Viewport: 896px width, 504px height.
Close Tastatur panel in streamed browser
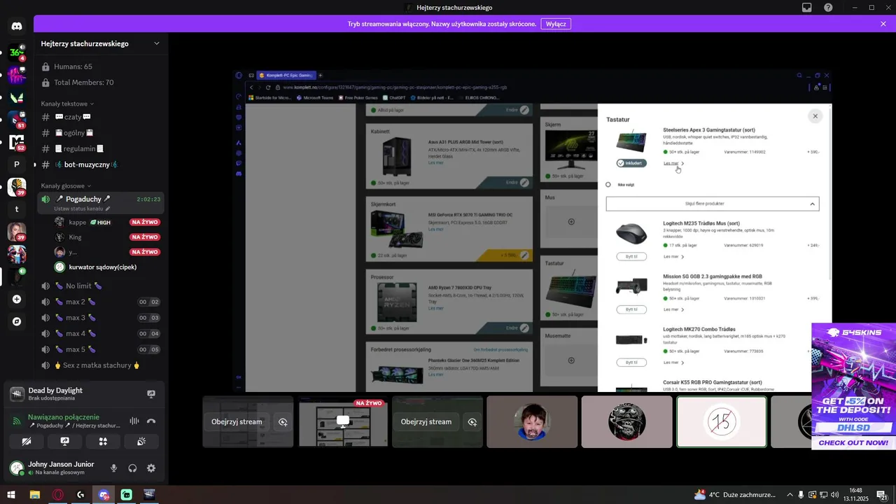point(815,116)
